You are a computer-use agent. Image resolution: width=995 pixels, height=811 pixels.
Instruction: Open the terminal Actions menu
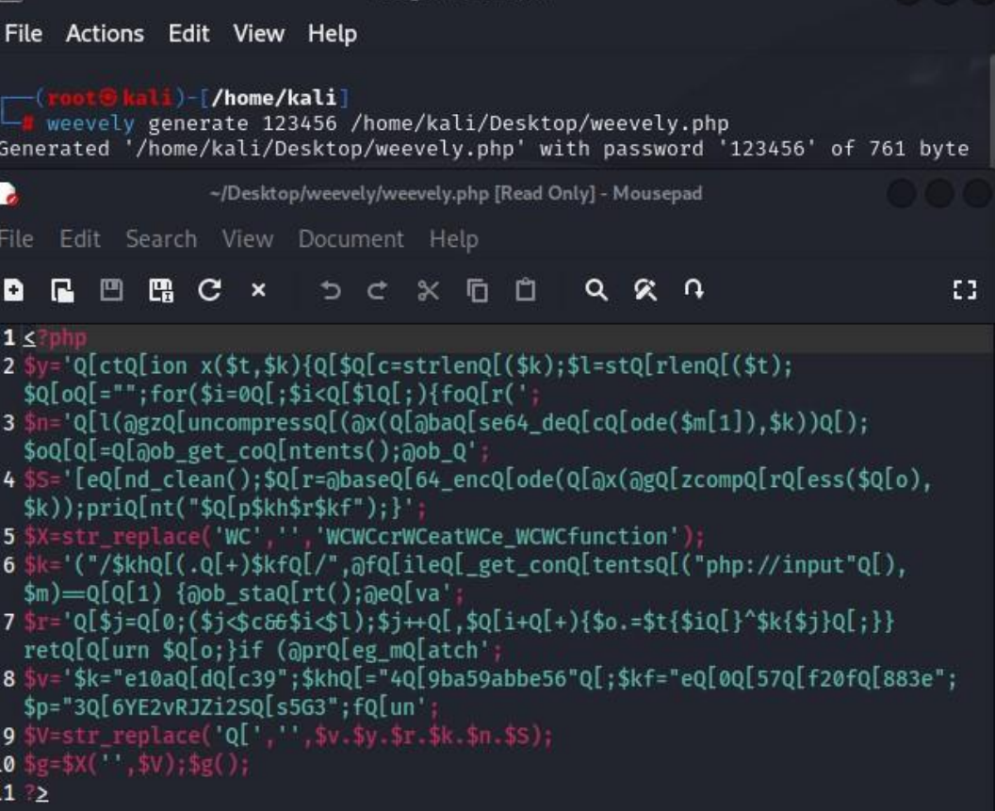[105, 33]
